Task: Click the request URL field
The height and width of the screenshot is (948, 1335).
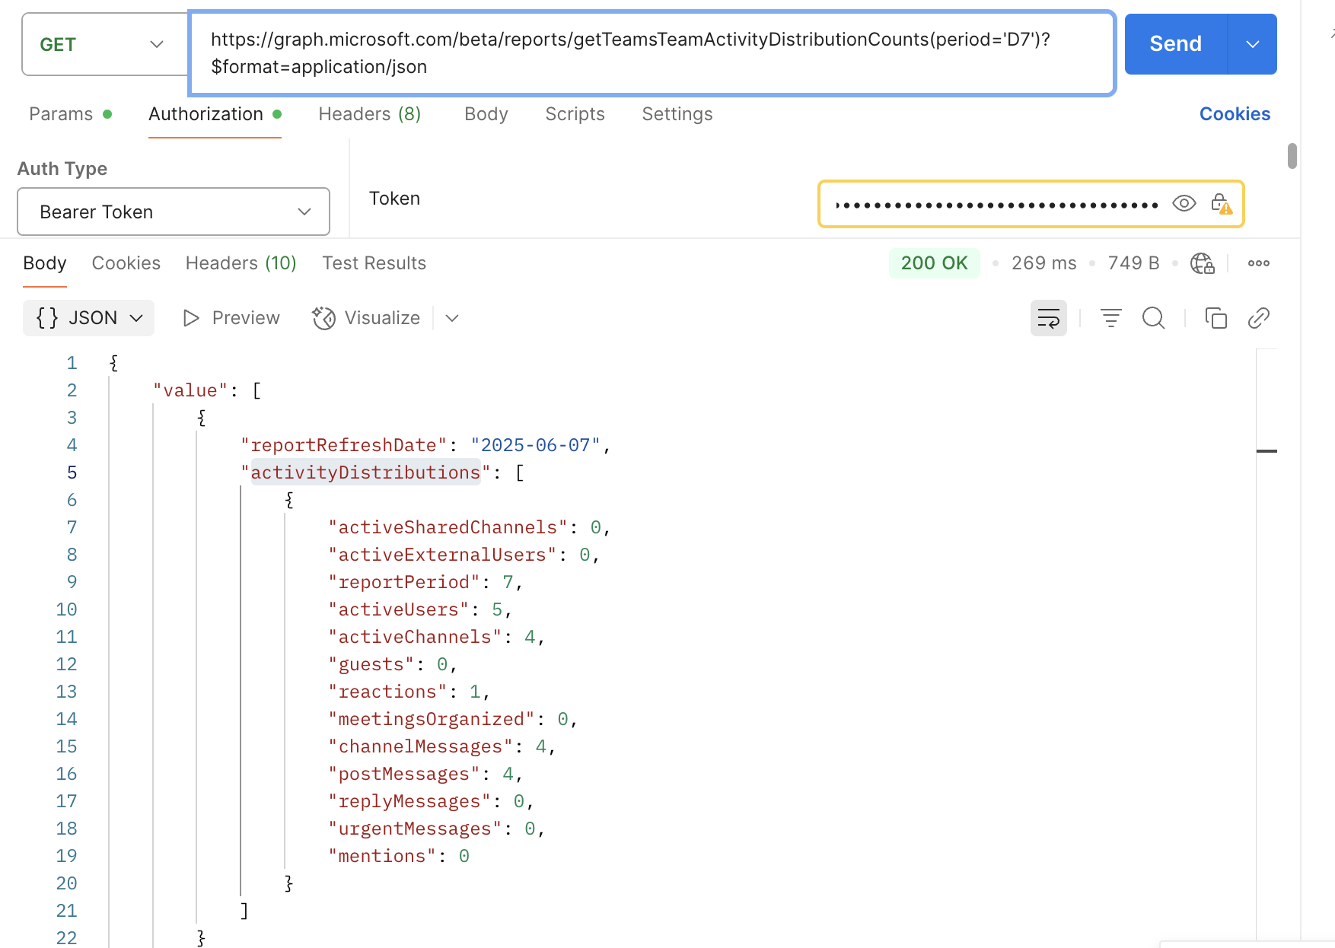Action: [652, 53]
